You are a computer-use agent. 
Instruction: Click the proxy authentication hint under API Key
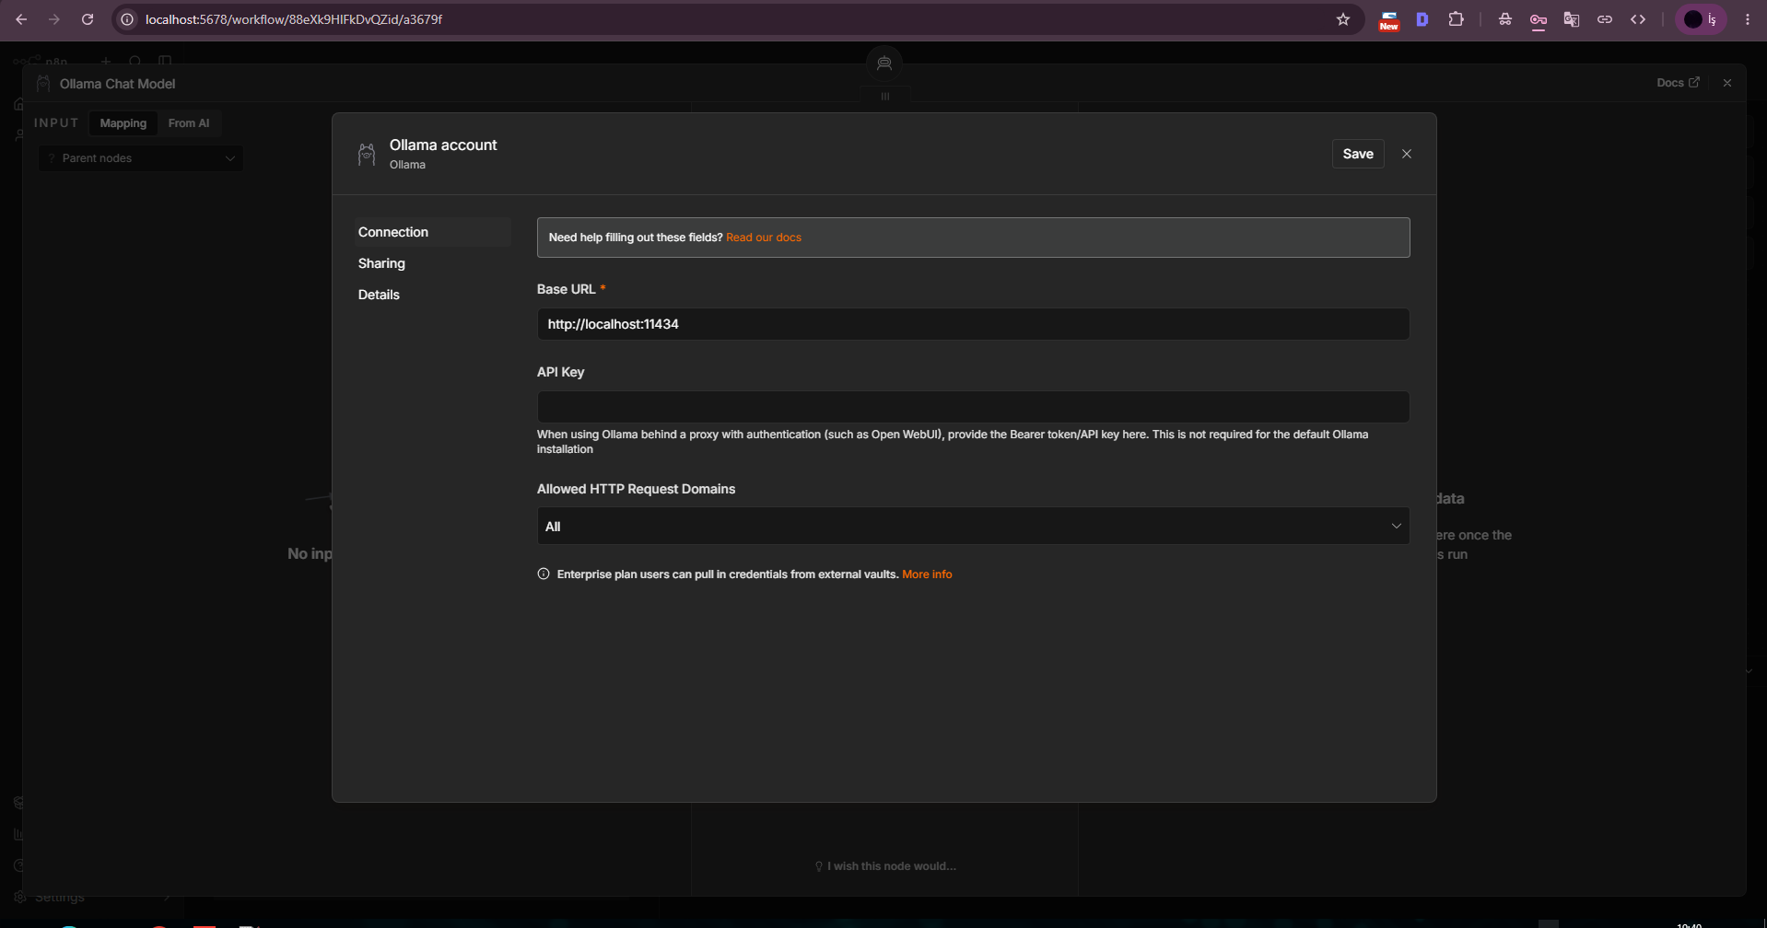(953, 442)
